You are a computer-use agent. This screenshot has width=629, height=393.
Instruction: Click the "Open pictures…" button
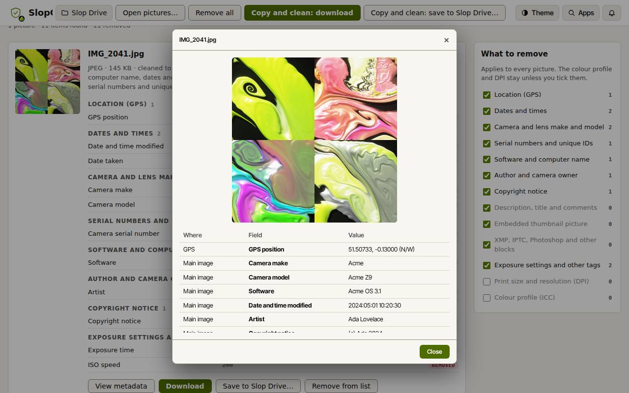click(150, 13)
